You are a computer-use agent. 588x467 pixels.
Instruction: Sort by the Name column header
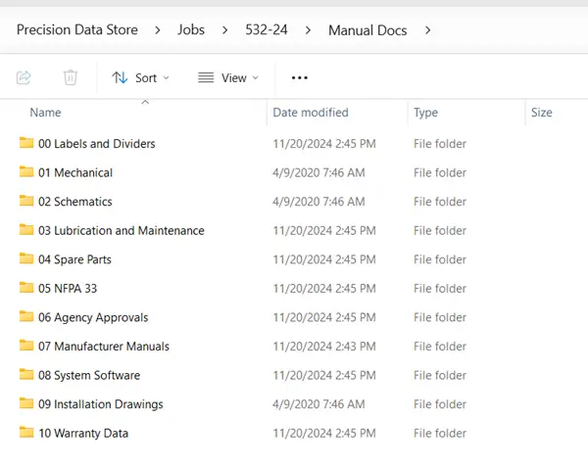pyautogui.click(x=45, y=113)
